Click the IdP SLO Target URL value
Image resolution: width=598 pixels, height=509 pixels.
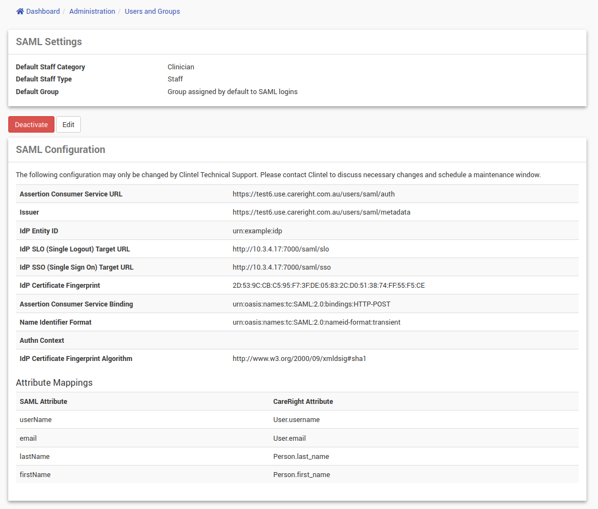(x=281, y=249)
